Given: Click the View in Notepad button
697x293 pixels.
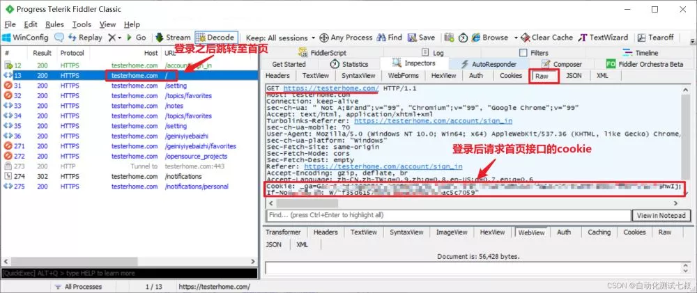Looking at the screenshot, I should click(661, 215).
